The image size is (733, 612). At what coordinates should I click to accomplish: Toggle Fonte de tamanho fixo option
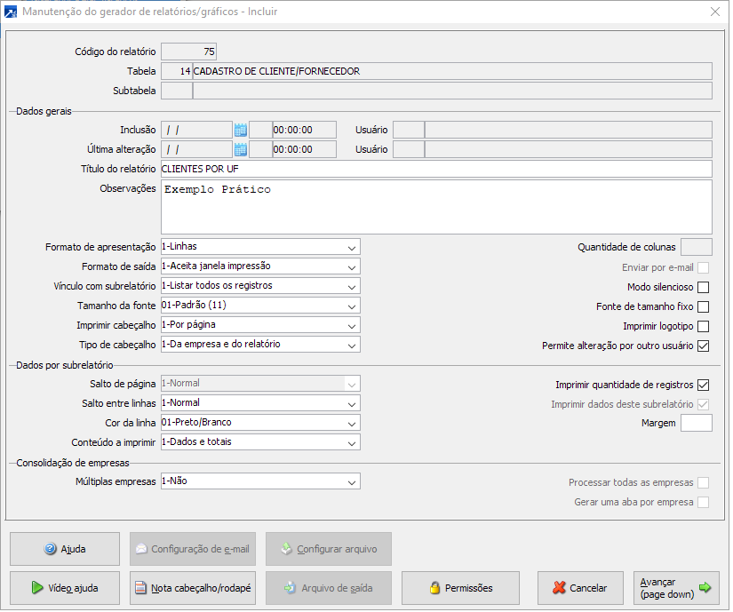pyautogui.click(x=703, y=306)
